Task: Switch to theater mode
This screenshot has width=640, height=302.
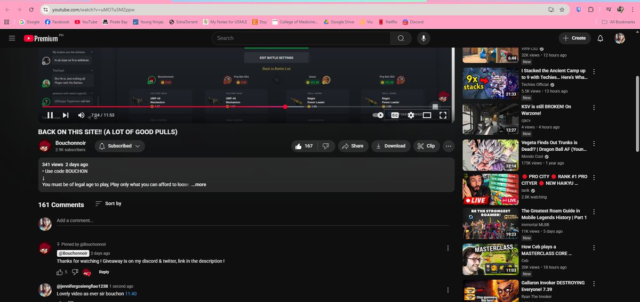Action: click(427, 115)
